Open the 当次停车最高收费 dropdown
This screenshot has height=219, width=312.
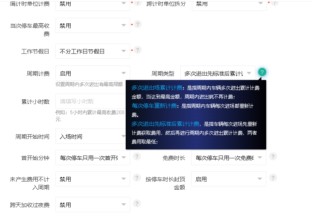[x=93, y=25]
